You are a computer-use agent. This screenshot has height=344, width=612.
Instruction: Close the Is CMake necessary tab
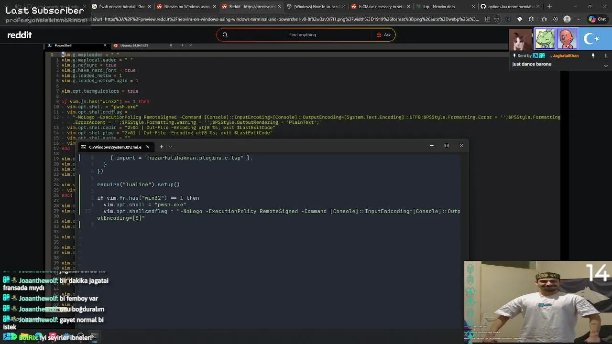coord(409,7)
